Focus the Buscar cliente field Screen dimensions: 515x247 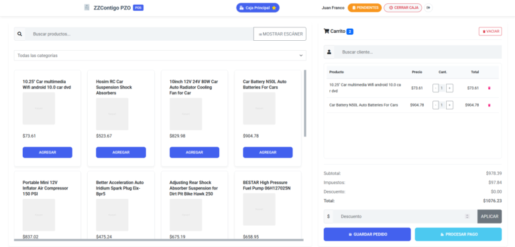tap(418, 52)
